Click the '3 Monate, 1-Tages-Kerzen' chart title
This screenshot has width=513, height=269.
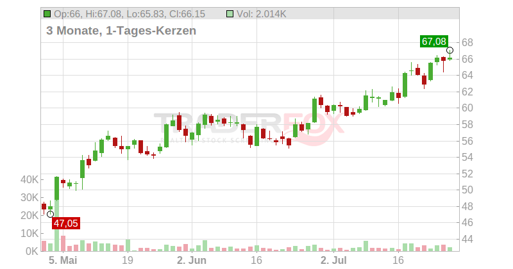pyautogui.click(x=121, y=30)
